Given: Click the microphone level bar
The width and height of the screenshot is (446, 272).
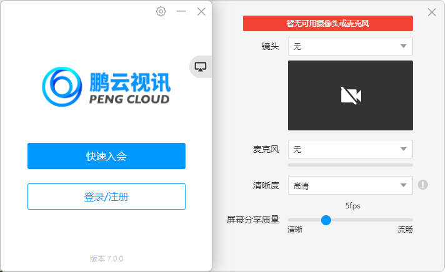Looking at the screenshot, I should click(x=350, y=165).
